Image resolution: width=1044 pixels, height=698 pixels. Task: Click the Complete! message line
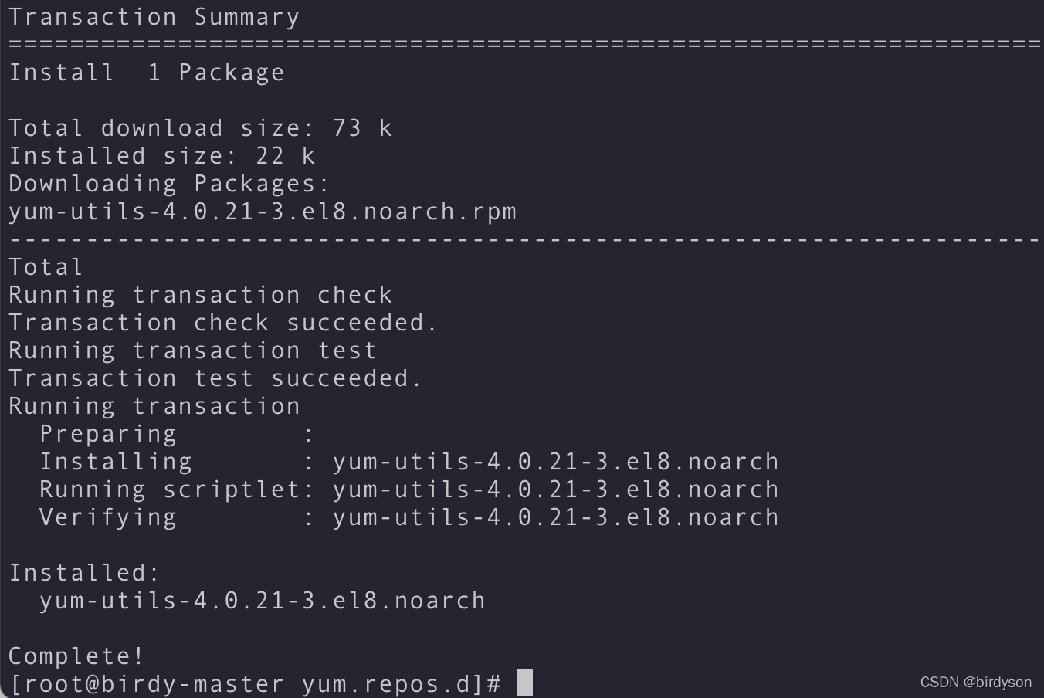76,656
